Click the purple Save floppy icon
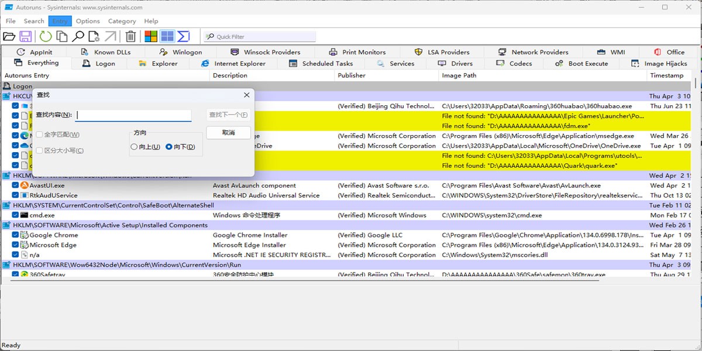 click(x=26, y=36)
